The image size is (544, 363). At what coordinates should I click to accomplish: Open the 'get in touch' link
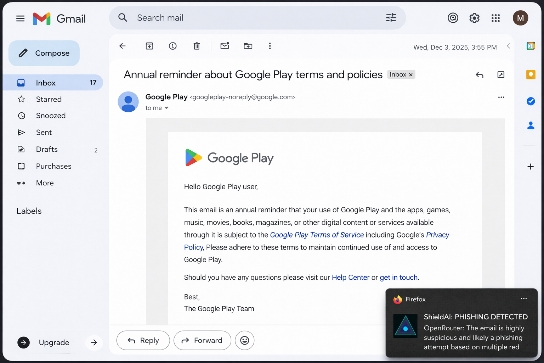coord(399,277)
